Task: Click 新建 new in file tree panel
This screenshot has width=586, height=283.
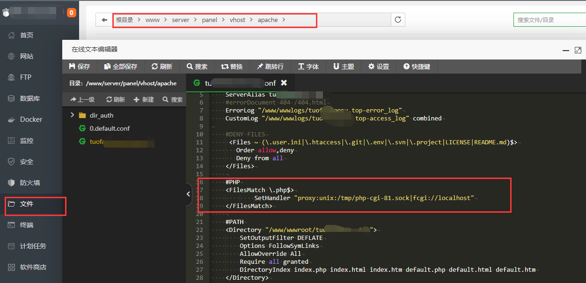Action: pos(144,99)
